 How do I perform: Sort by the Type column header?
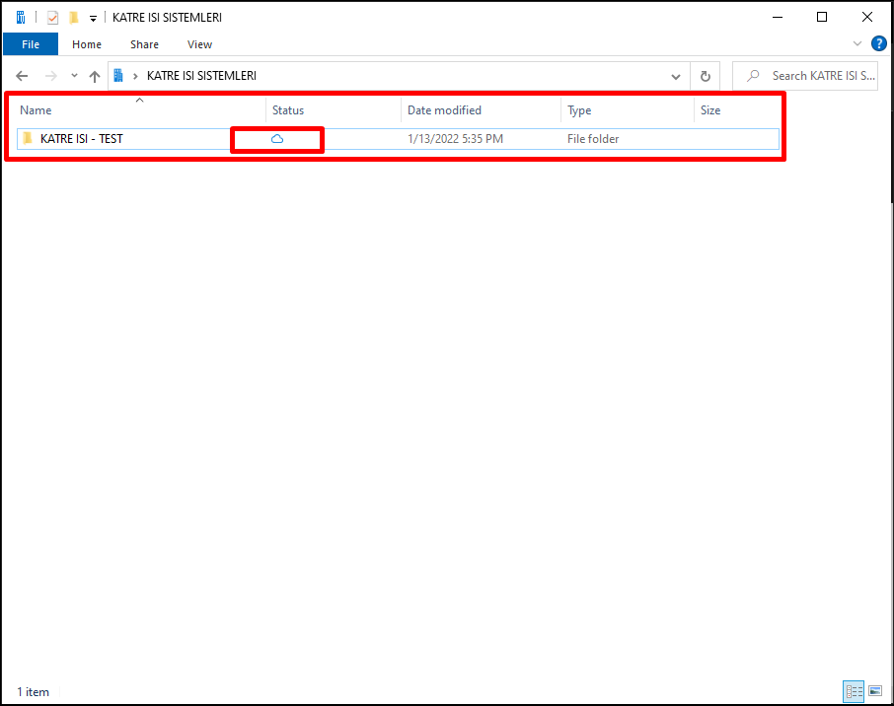pos(628,110)
